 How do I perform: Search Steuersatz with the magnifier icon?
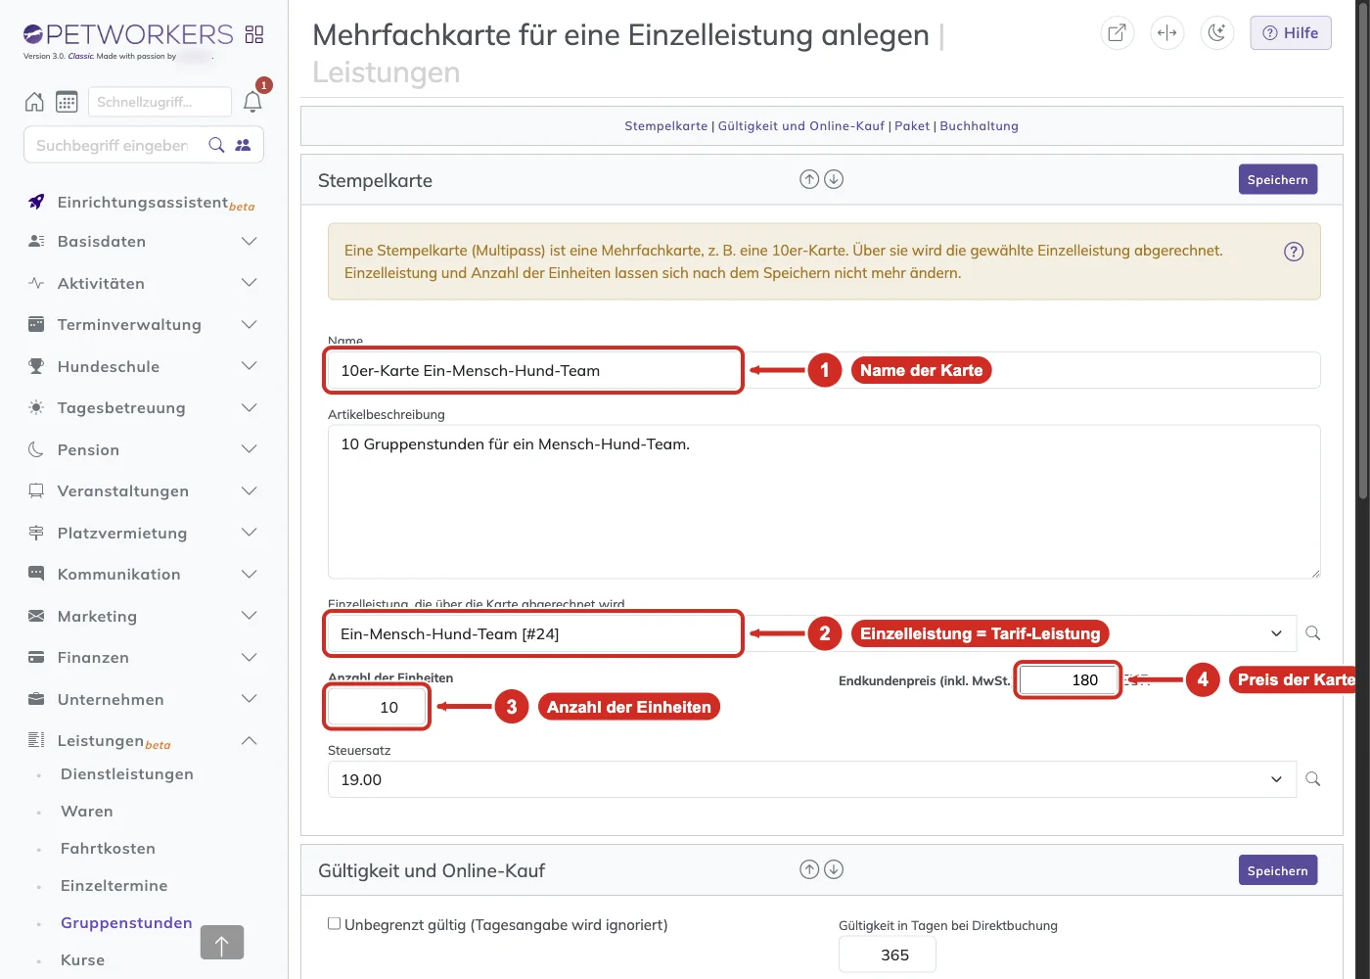tap(1313, 779)
